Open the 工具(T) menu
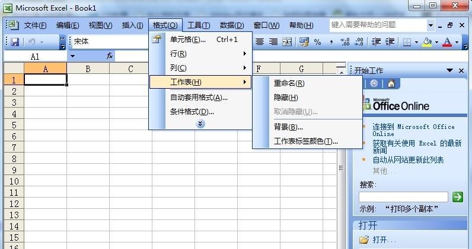 (199, 25)
